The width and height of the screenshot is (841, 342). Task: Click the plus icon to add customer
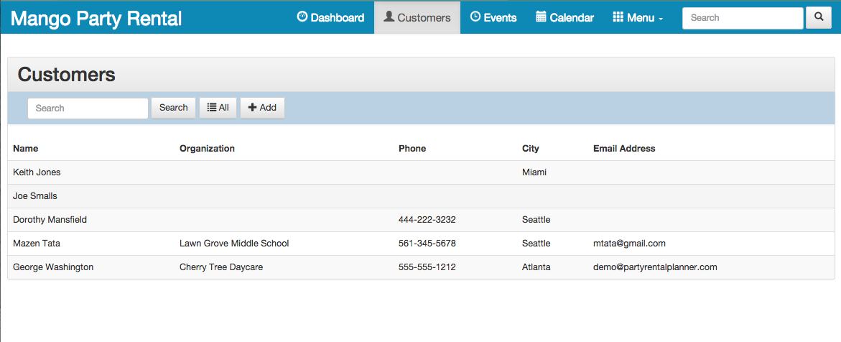(x=253, y=107)
